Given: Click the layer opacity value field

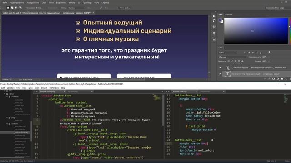Looking at the screenshot, I should point(265,57).
